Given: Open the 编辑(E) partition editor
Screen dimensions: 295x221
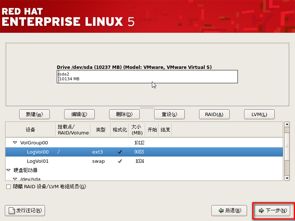Looking at the screenshot, I should tap(79, 114).
